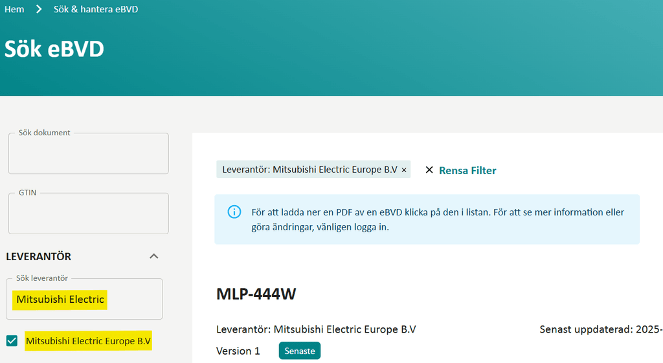Uncheck the Mitsubishi Electric Europe B.V checkbox

12,341
